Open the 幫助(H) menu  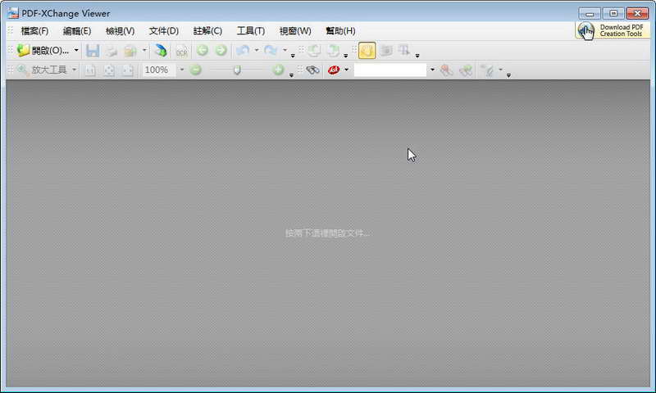[340, 31]
